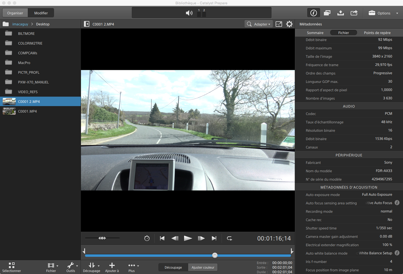Click the Desktop breadcrumb entry
The image size is (403, 274).
point(43,24)
